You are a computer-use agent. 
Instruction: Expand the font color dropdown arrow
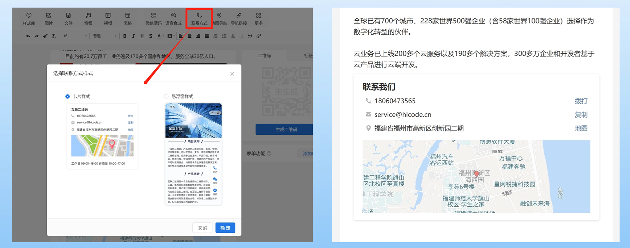163,36
